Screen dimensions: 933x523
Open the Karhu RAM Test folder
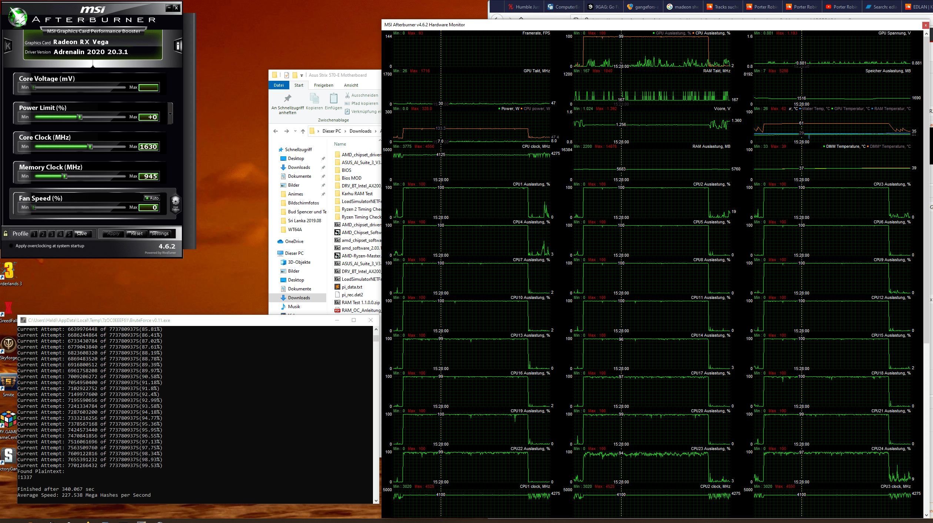[x=354, y=194]
